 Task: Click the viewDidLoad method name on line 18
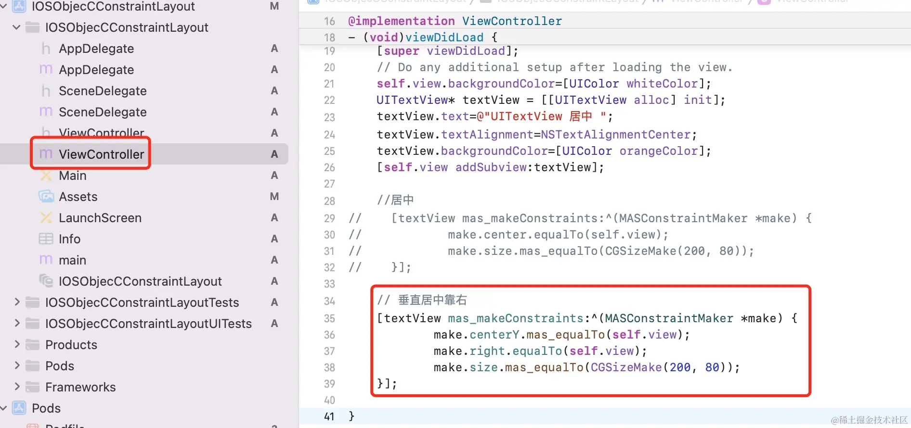click(444, 38)
